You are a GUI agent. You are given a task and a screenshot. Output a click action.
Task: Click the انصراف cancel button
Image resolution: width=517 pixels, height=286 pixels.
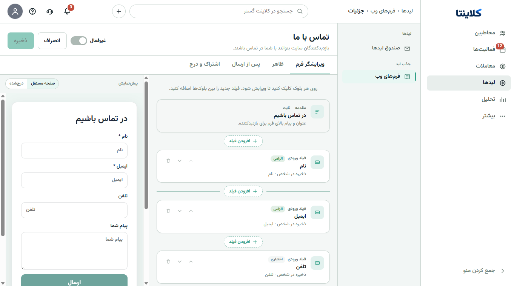[x=52, y=41]
